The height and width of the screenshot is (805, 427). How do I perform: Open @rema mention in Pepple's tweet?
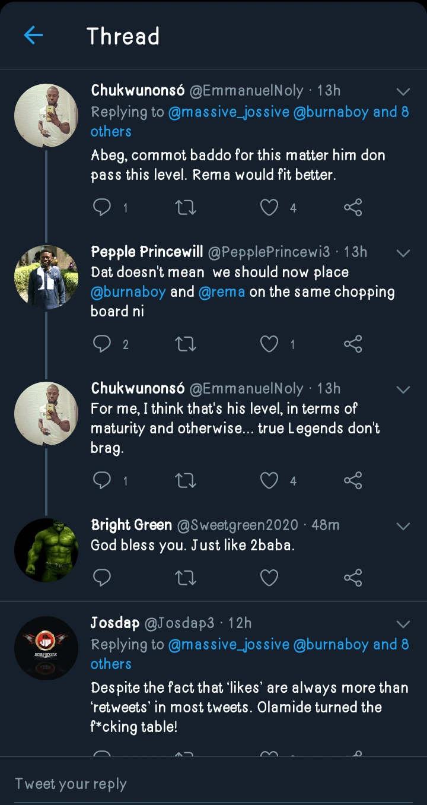point(222,292)
